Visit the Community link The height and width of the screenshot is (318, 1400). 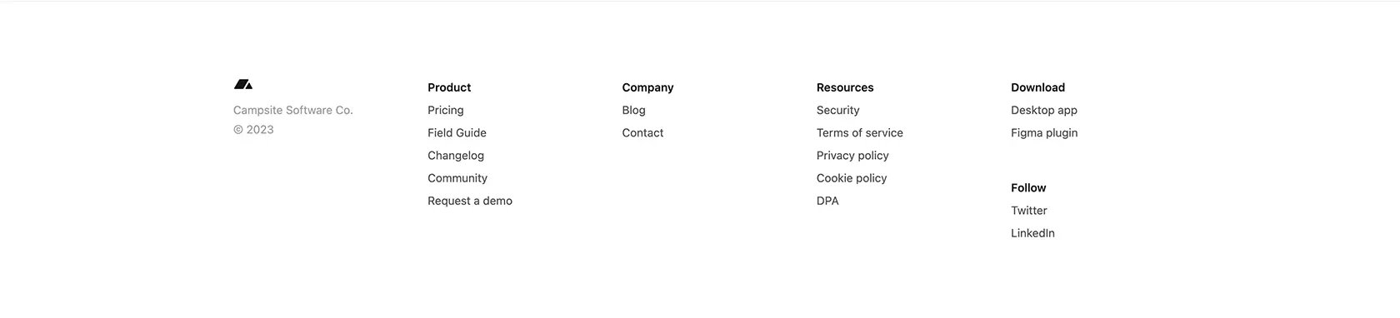point(457,178)
